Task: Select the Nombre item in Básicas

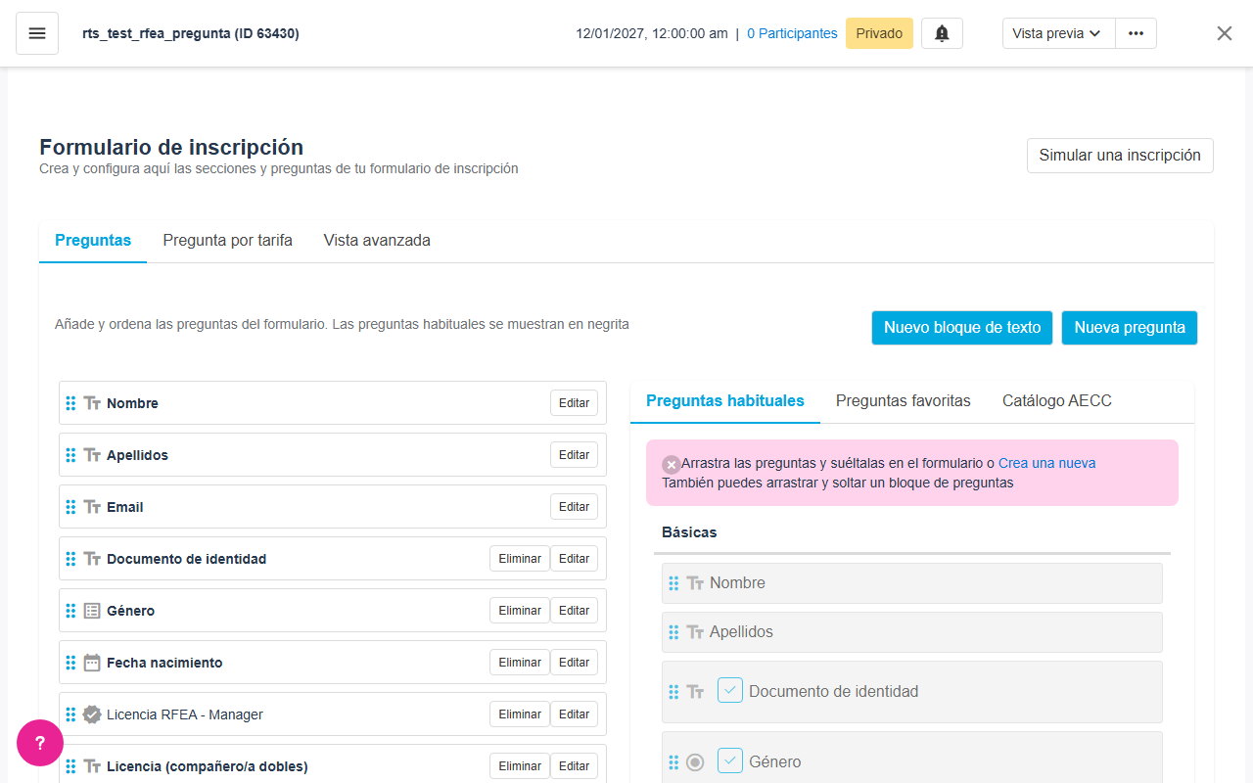Action: (x=912, y=583)
